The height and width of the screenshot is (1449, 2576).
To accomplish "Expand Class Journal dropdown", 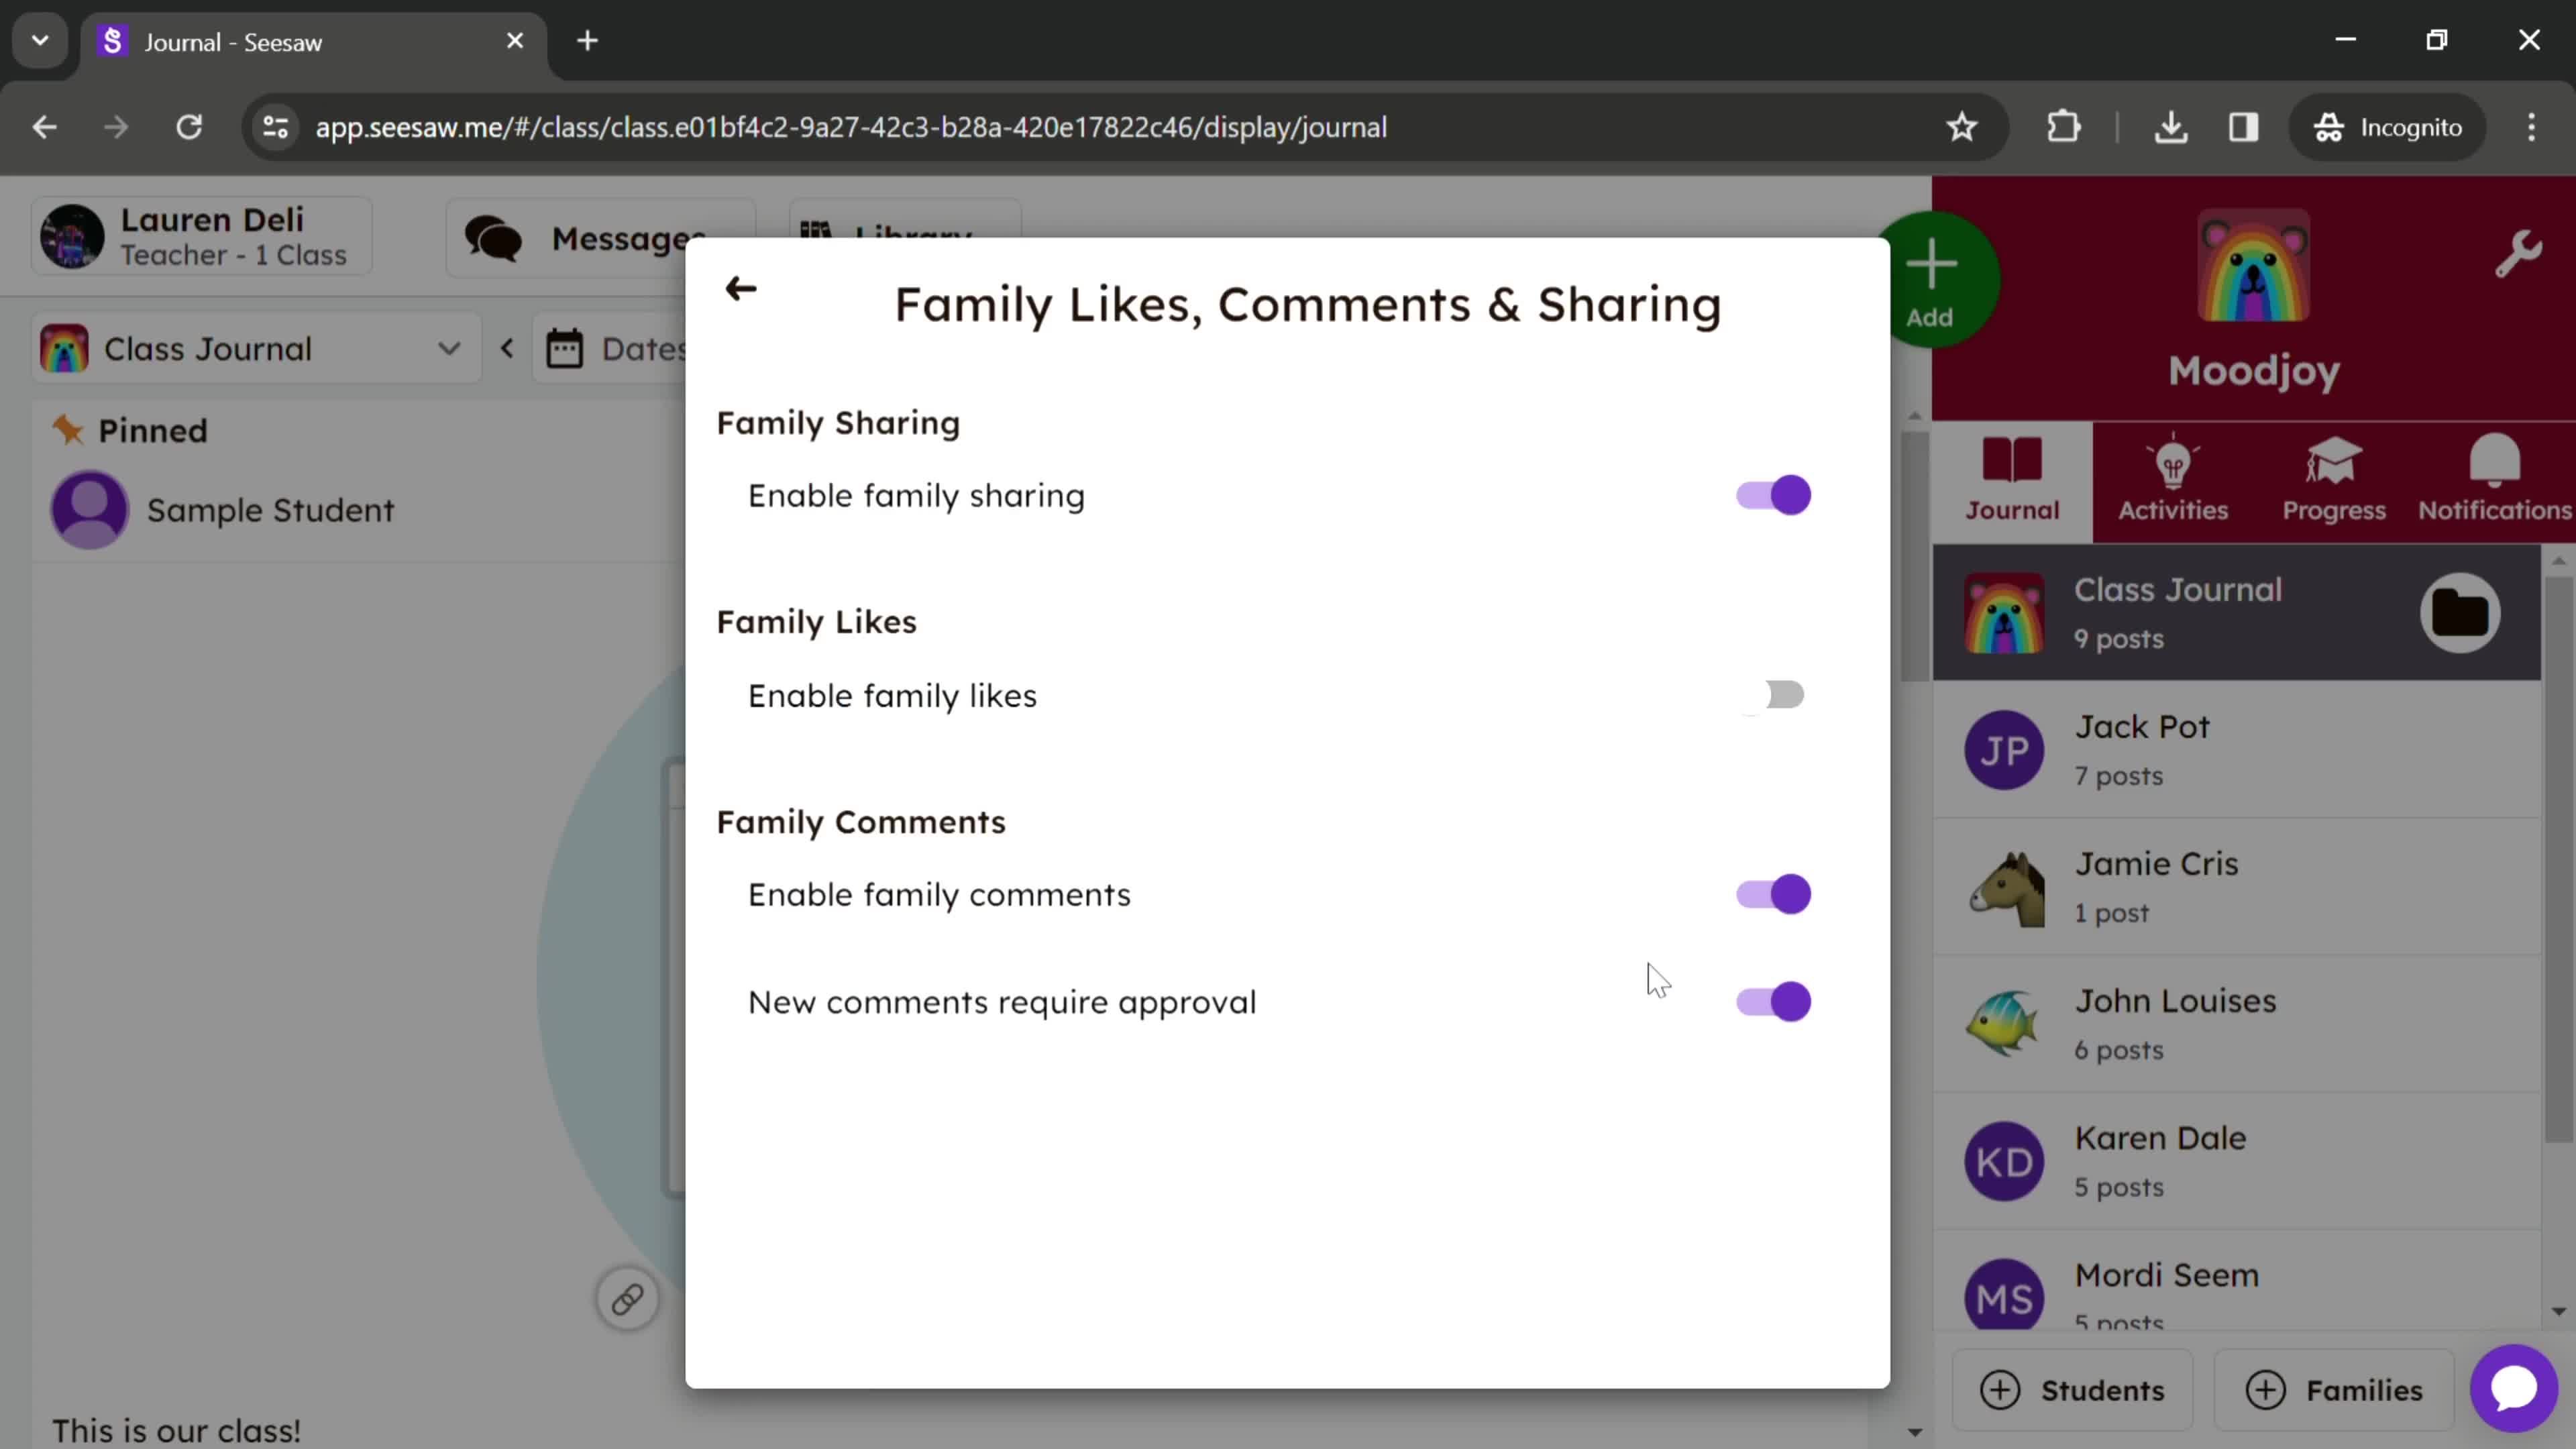I will (x=451, y=349).
